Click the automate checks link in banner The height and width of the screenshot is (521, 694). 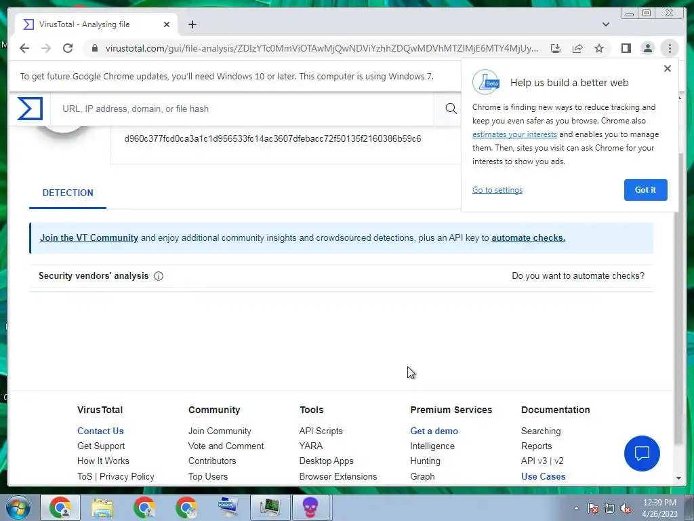[528, 237]
